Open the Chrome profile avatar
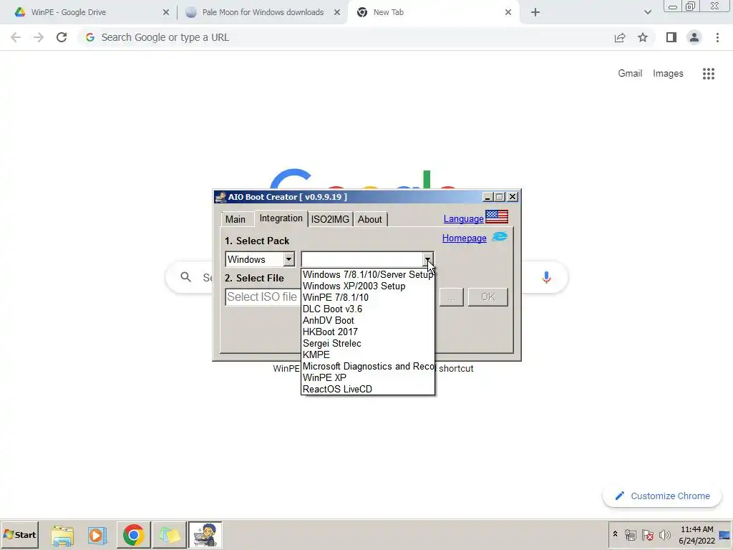This screenshot has height=550, width=733. click(x=694, y=37)
